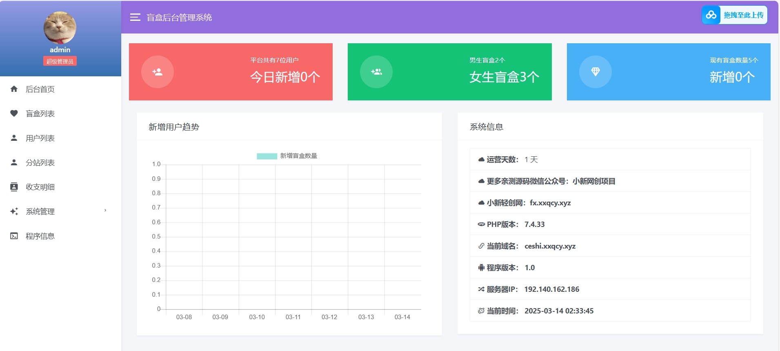780x351 pixels.
Task: Click the clock icon beside 当前时间
Action: pos(481,311)
